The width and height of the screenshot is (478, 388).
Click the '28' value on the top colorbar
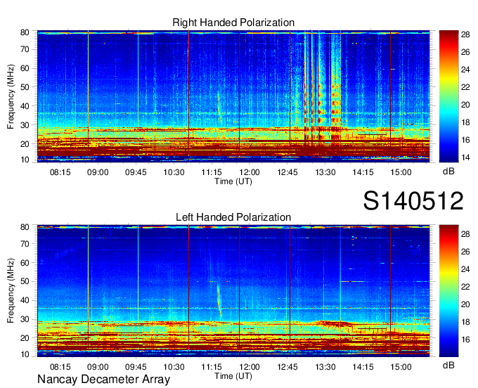point(465,34)
